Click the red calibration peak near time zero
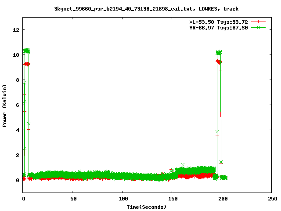Viewport: 281px width, 211px height. 27,64
